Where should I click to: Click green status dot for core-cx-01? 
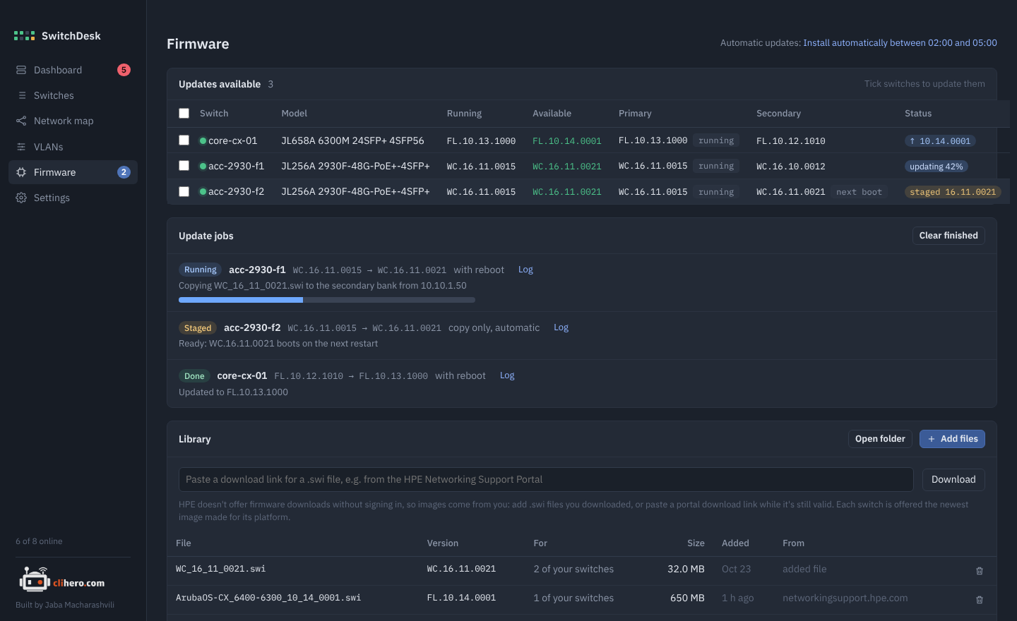click(x=203, y=140)
